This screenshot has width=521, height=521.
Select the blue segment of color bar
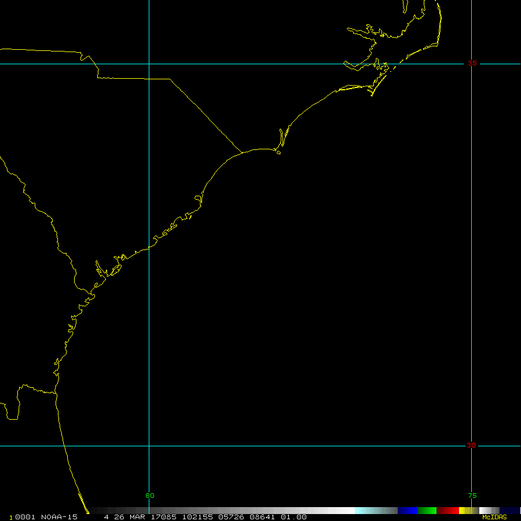point(408,511)
